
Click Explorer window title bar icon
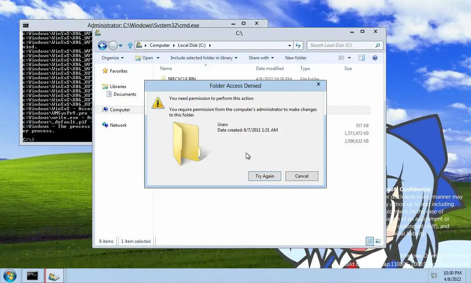98,33
